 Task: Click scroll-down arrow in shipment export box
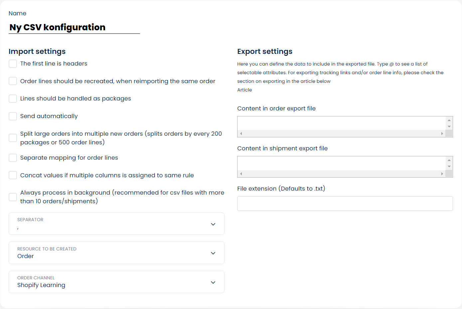pyautogui.click(x=449, y=167)
